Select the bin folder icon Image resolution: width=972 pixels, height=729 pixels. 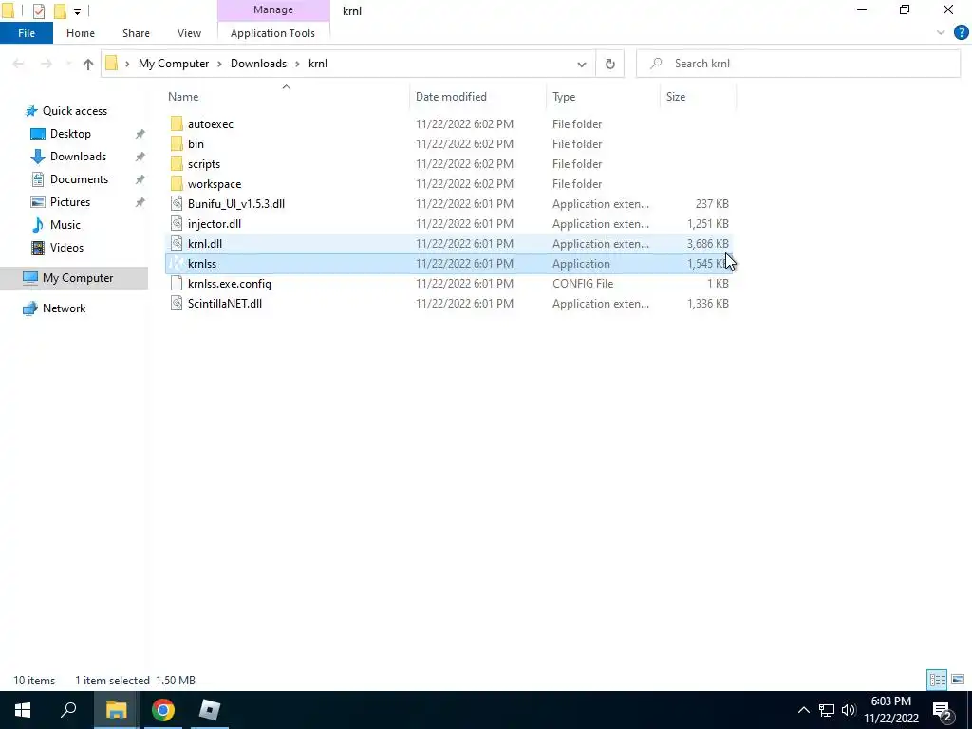click(x=177, y=144)
